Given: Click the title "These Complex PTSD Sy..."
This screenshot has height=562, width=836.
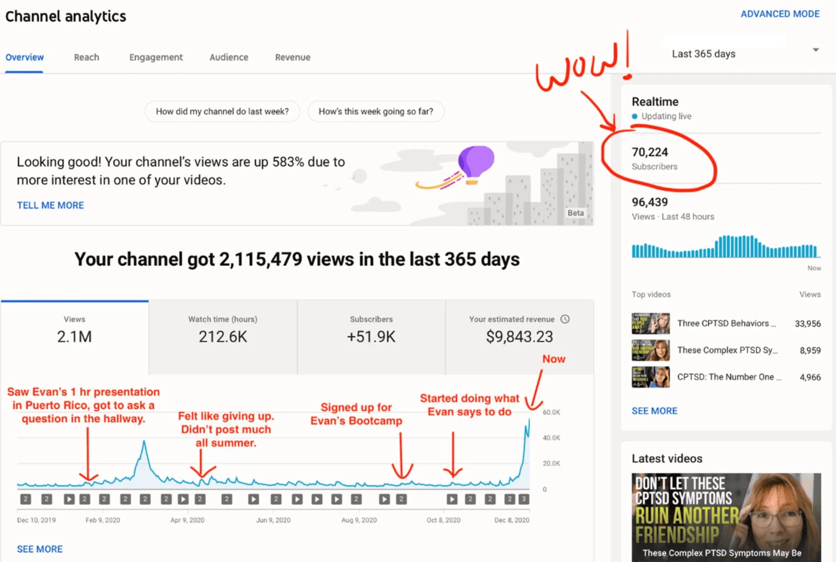Looking at the screenshot, I should pyautogui.click(x=728, y=350).
